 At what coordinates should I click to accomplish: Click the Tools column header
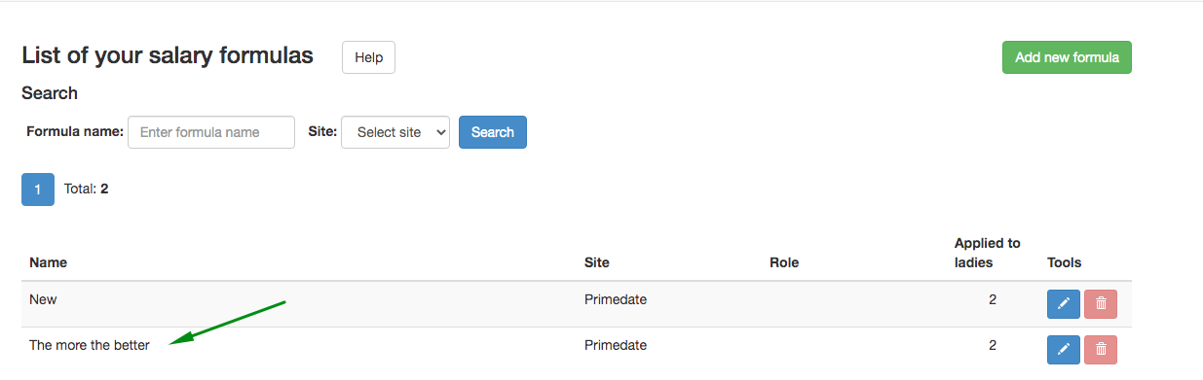(x=1065, y=262)
